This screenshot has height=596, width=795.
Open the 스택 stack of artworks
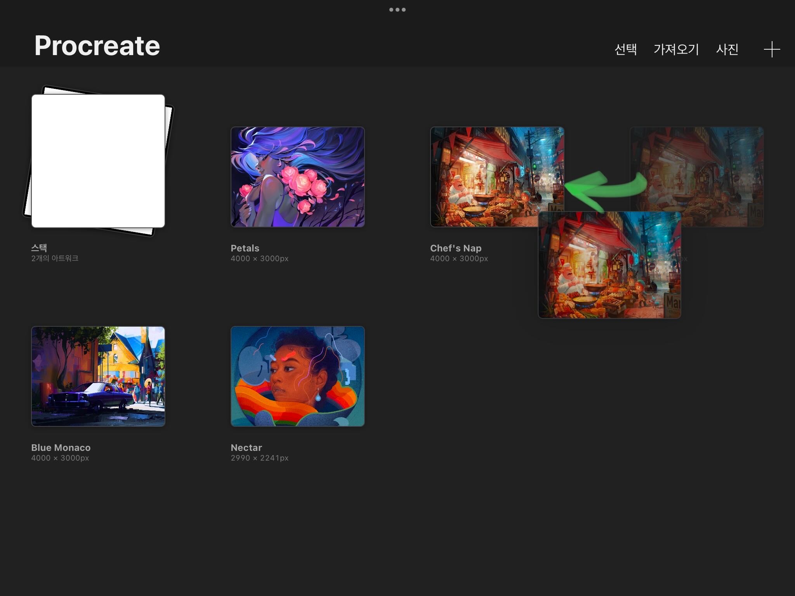(x=98, y=161)
